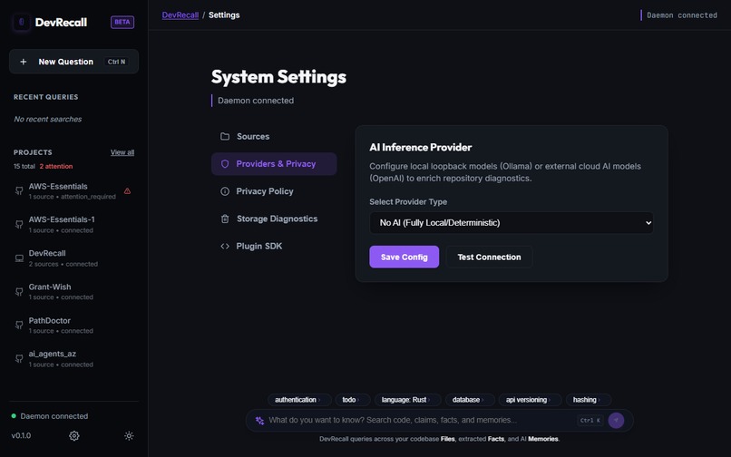Click the 'v0.1.0' version label
Image resolution: width=731 pixels, height=457 pixels.
21,435
